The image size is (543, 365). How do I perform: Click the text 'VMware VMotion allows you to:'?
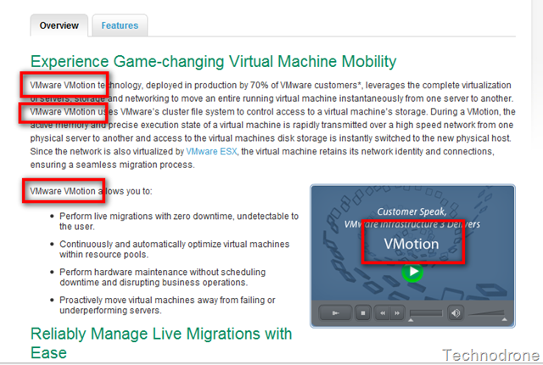click(x=91, y=191)
